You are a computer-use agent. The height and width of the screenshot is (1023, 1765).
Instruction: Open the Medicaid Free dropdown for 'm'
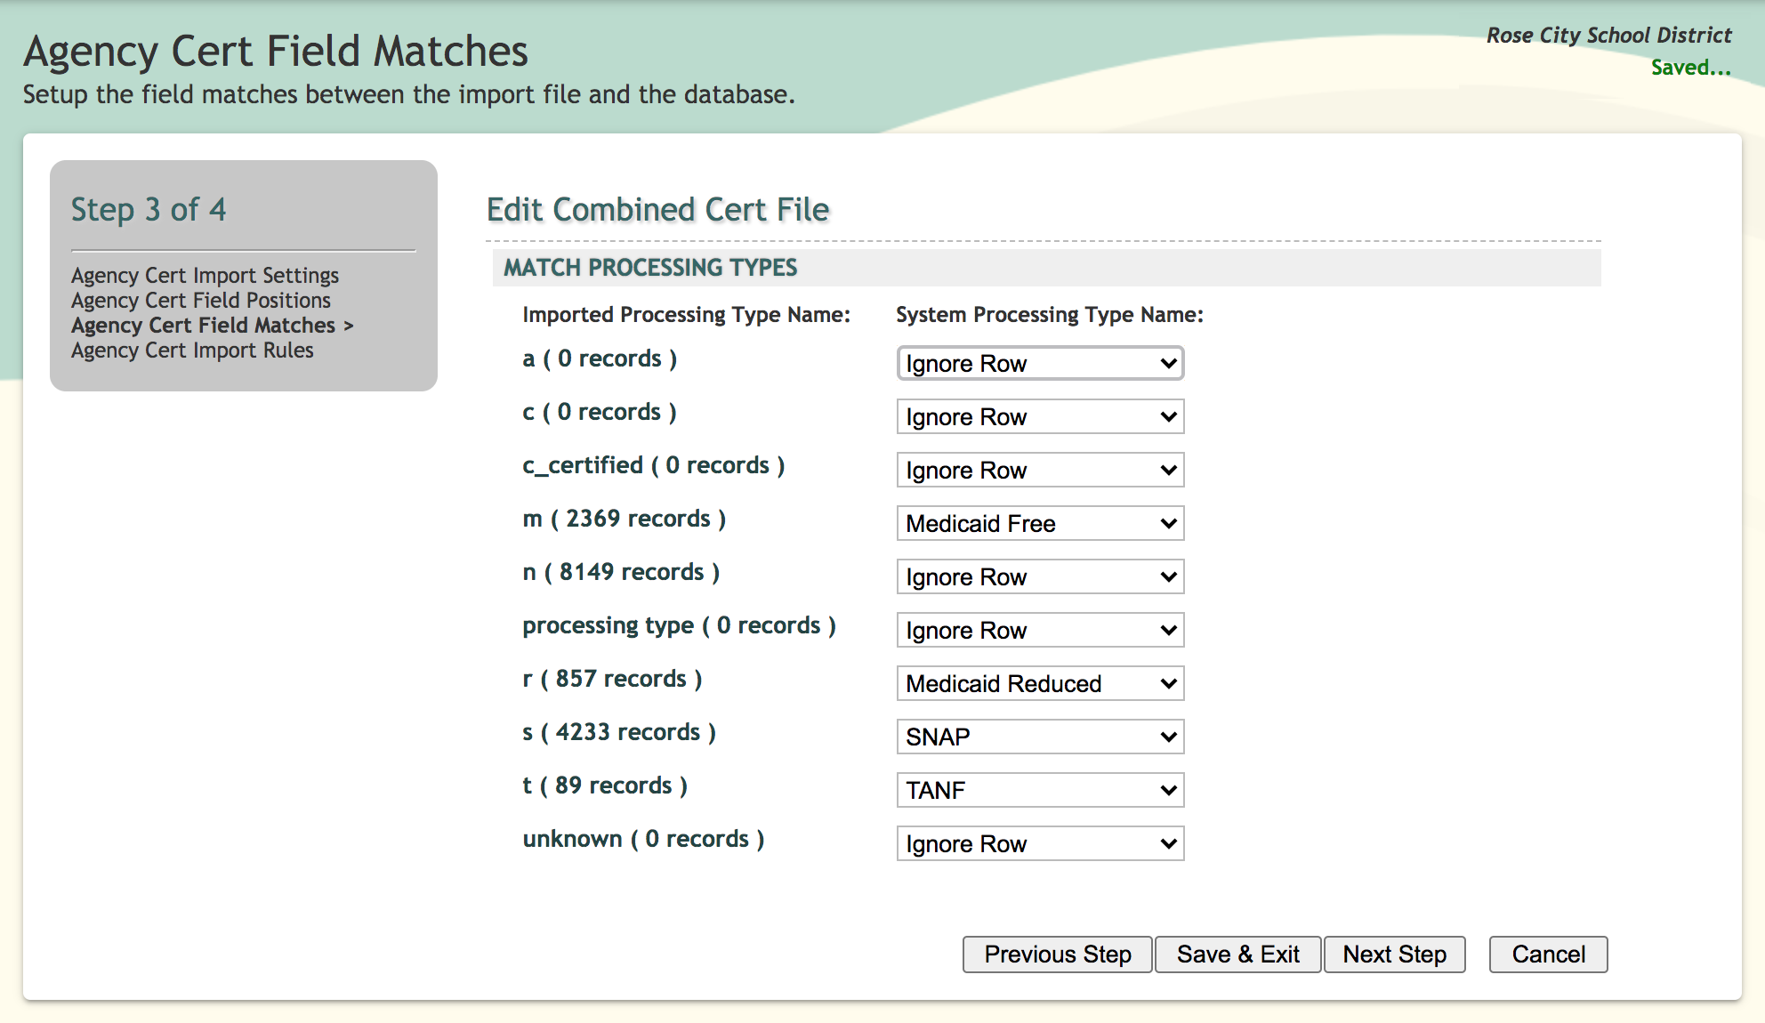coord(1040,523)
